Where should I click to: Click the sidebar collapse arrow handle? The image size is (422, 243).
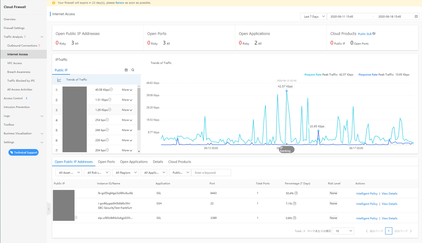49,209
